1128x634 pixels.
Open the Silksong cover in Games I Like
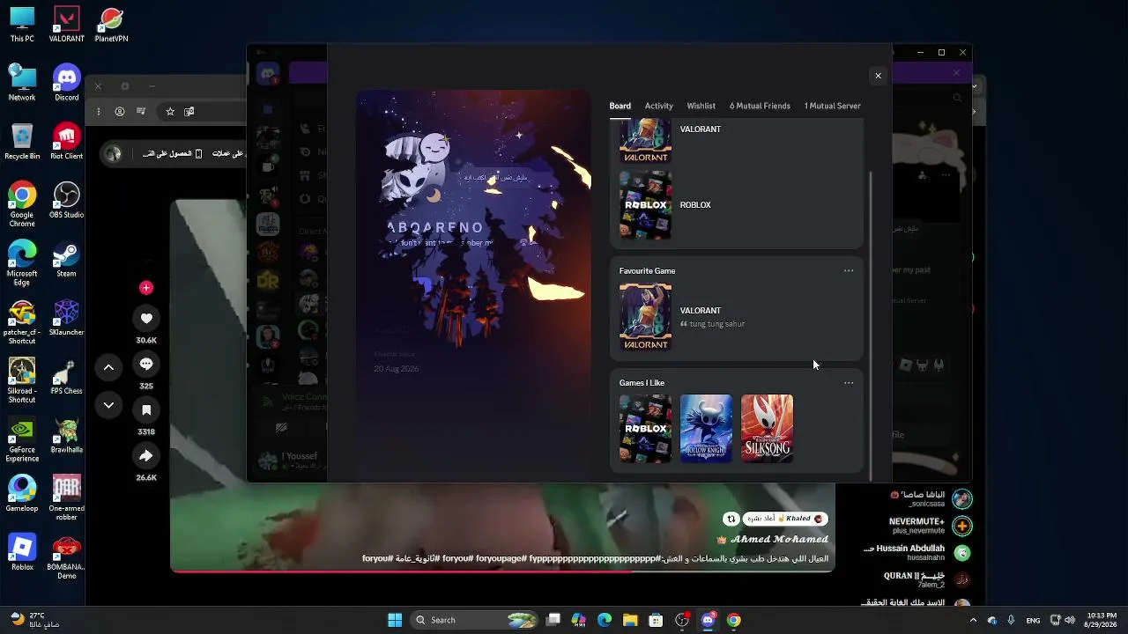[767, 428]
